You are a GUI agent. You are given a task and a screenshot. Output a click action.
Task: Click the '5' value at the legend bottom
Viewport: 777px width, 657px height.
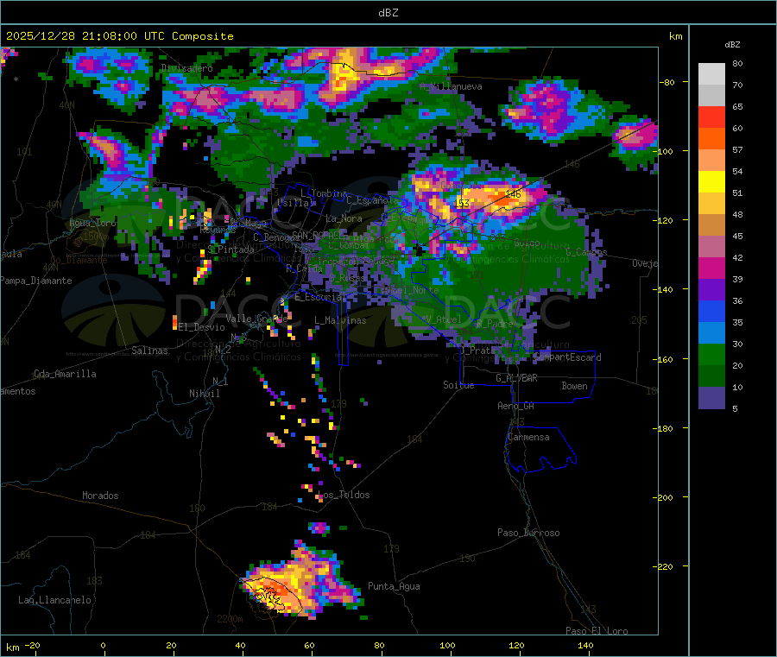pos(735,408)
